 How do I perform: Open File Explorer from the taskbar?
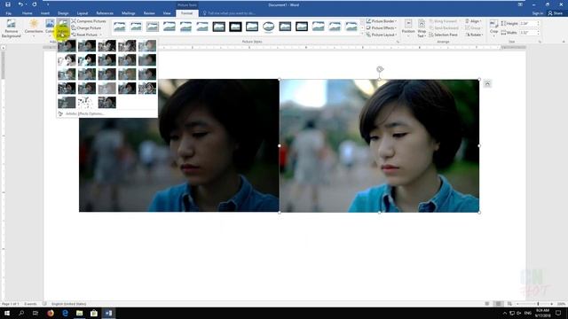(x=79, y=313)
